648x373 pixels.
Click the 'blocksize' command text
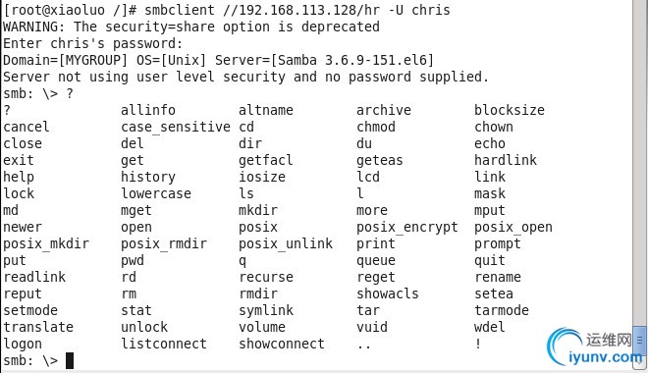coord(510,110)
